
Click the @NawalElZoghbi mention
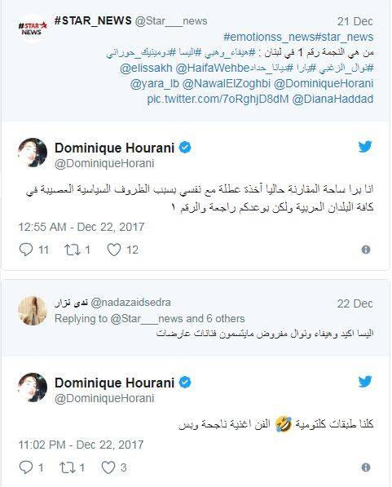click(227, 83)
